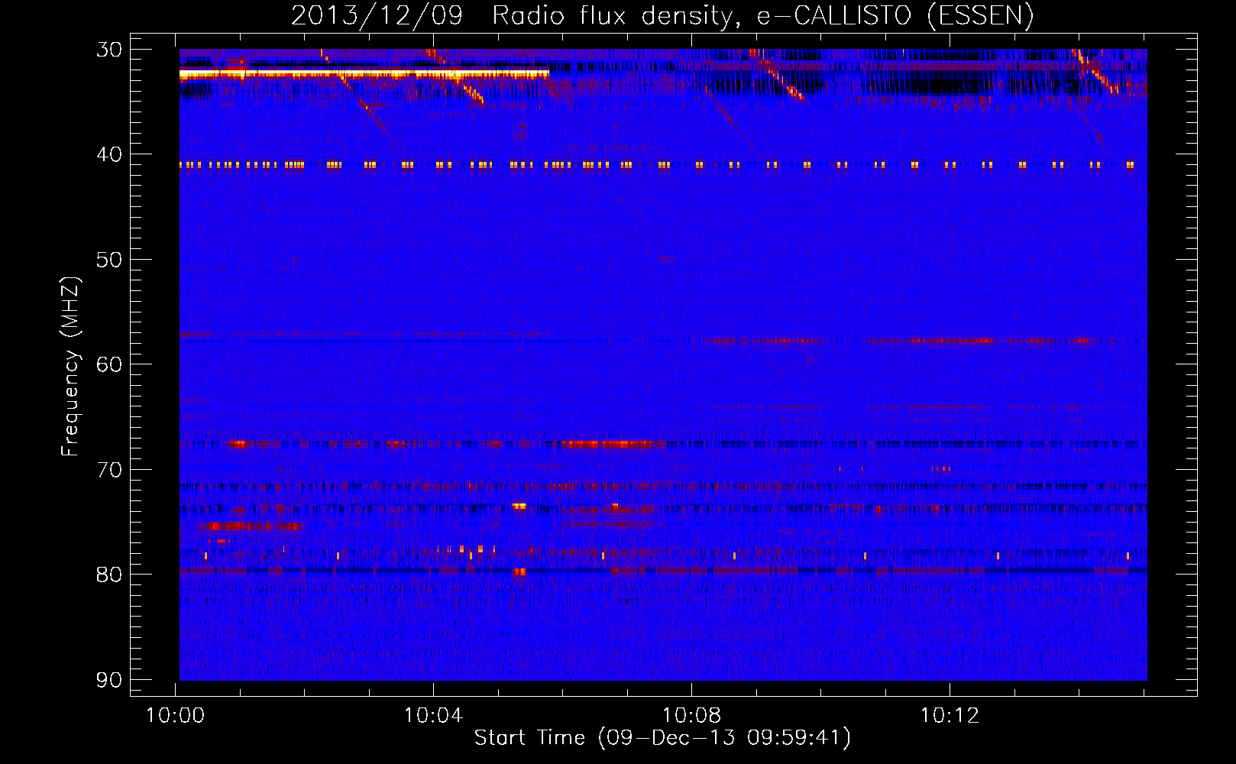
Task: Click the 'e-CALLISTO (ESSEN)' station label in the title
Action: tap(895, 15)
